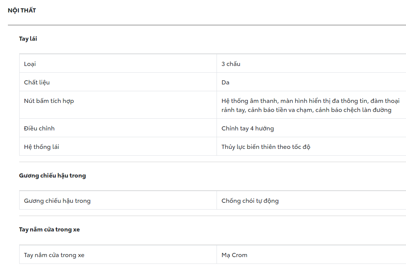The image size is (406, 265).
Task: Click the Hệ thống lái row label
Action: pyautogui.click(x=41, y=147)
